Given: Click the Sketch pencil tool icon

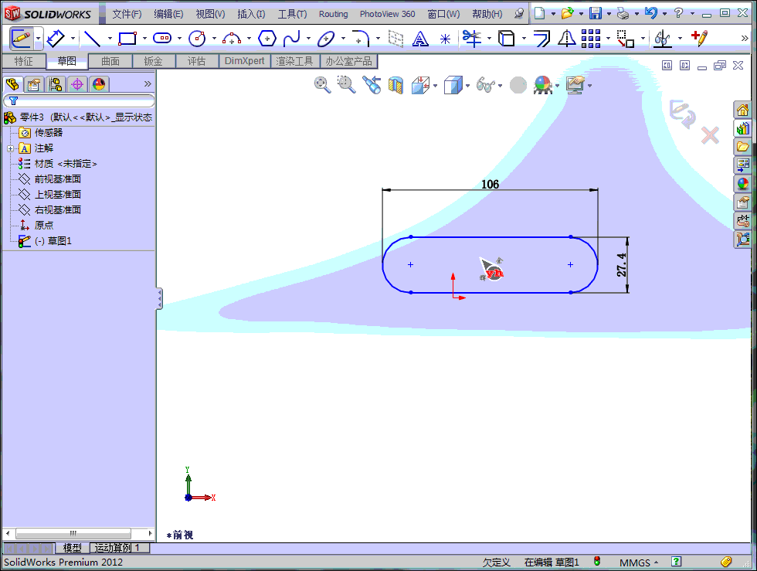Looking at the screenshot, I should (21, 38).
